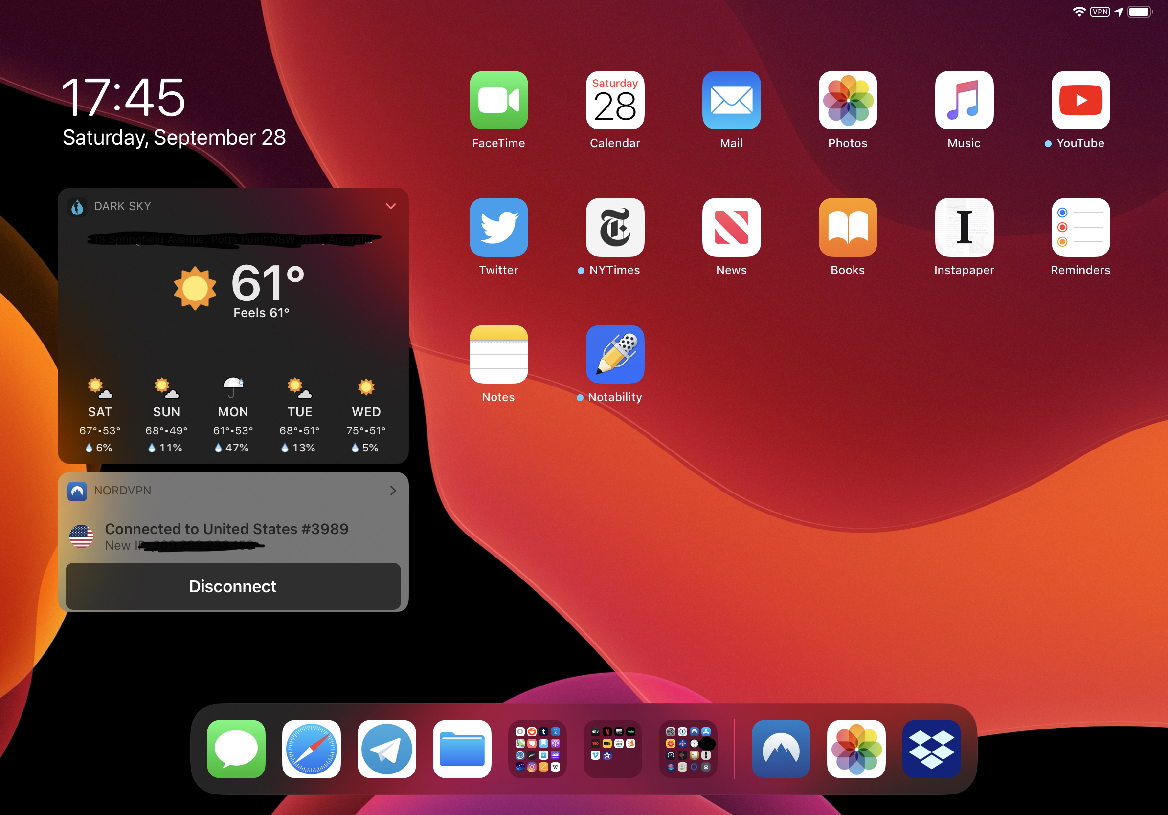
Task: Open the Apple News app
Action: coord(732,227)
